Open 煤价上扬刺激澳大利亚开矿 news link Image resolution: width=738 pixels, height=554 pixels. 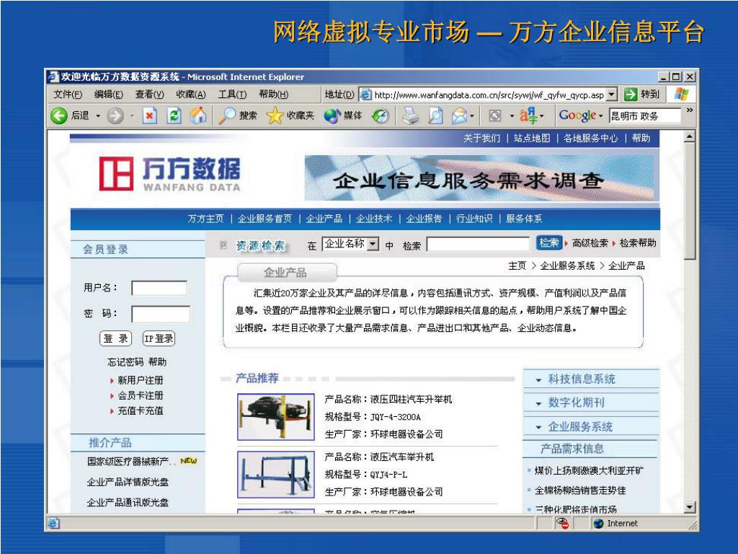point(589,470)
